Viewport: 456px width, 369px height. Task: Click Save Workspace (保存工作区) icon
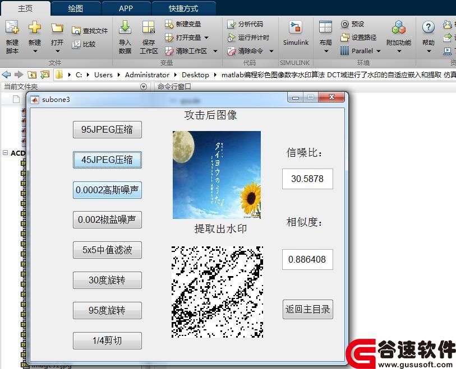149,27
